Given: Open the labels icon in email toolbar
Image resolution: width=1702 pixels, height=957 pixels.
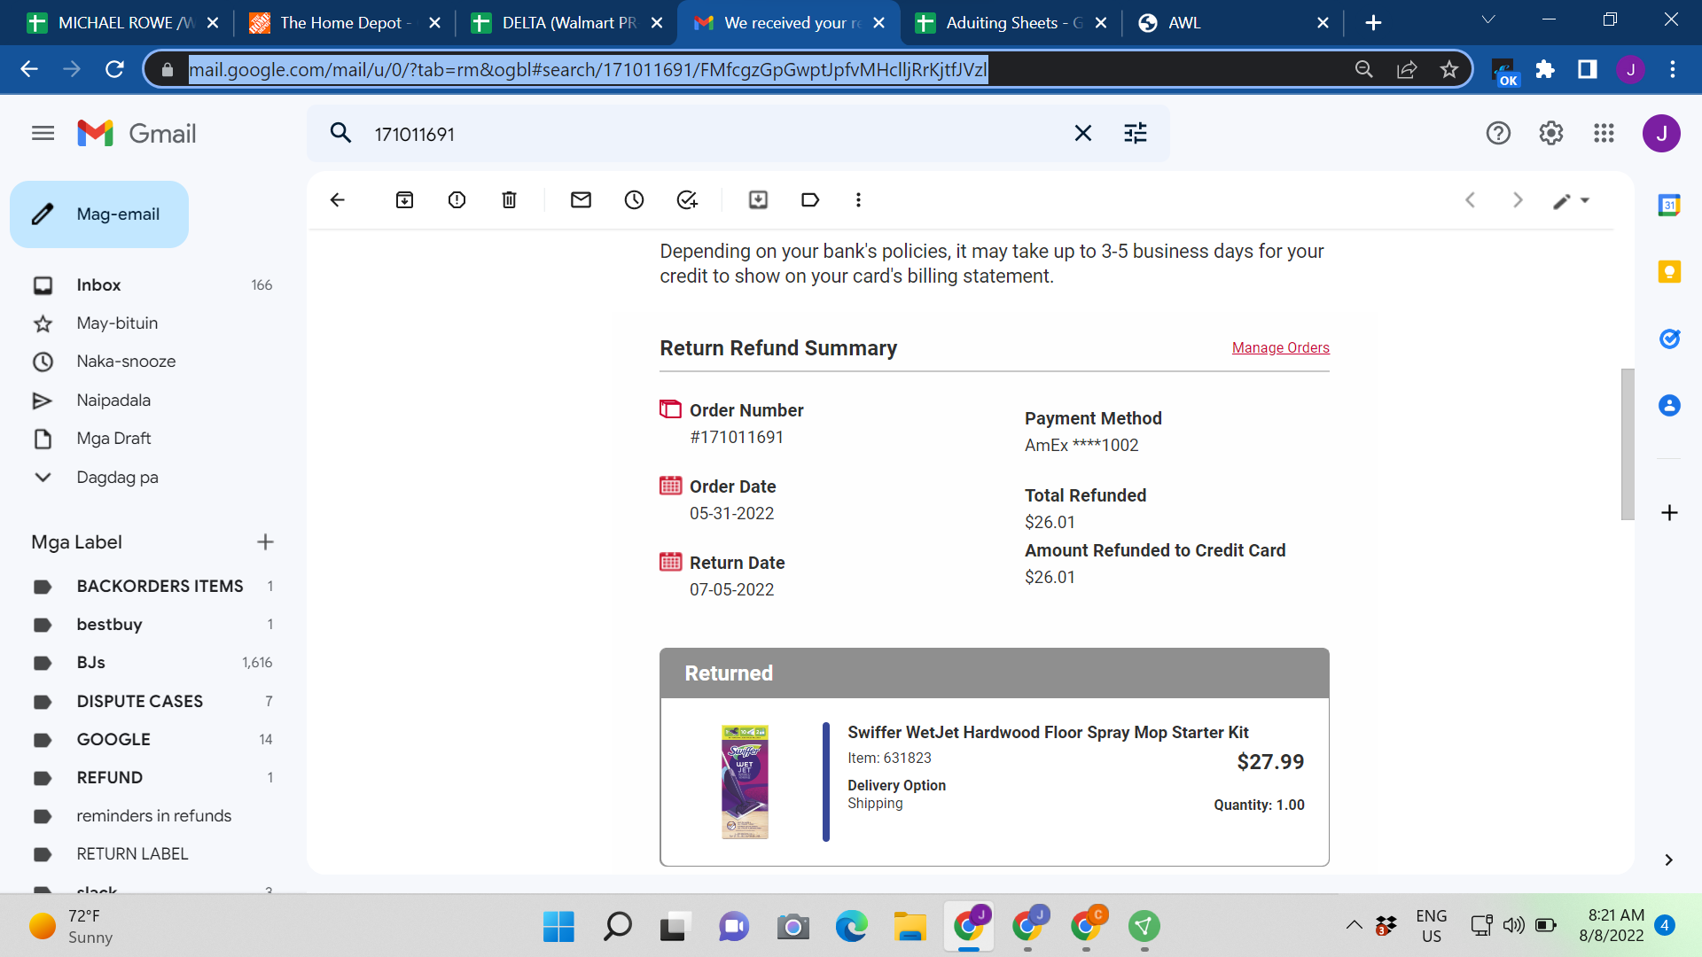Looking at the screenshot, I should pos(810,200).
